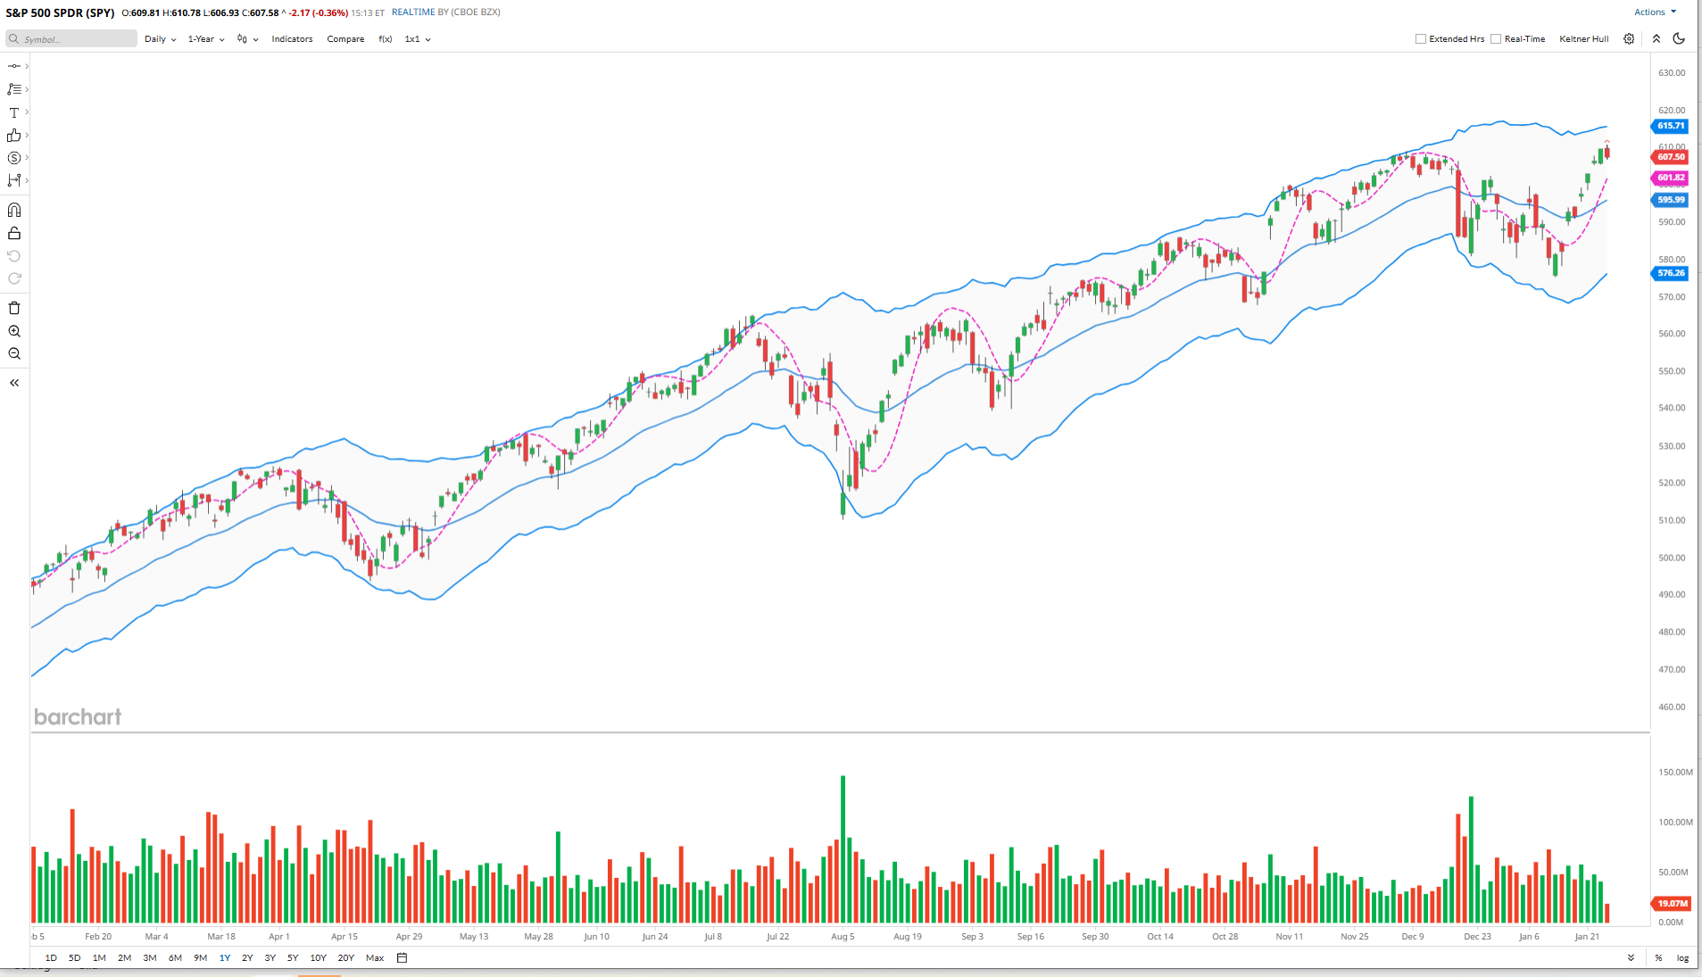Enable the Extended Hrs checkbox

[1421, 39]
